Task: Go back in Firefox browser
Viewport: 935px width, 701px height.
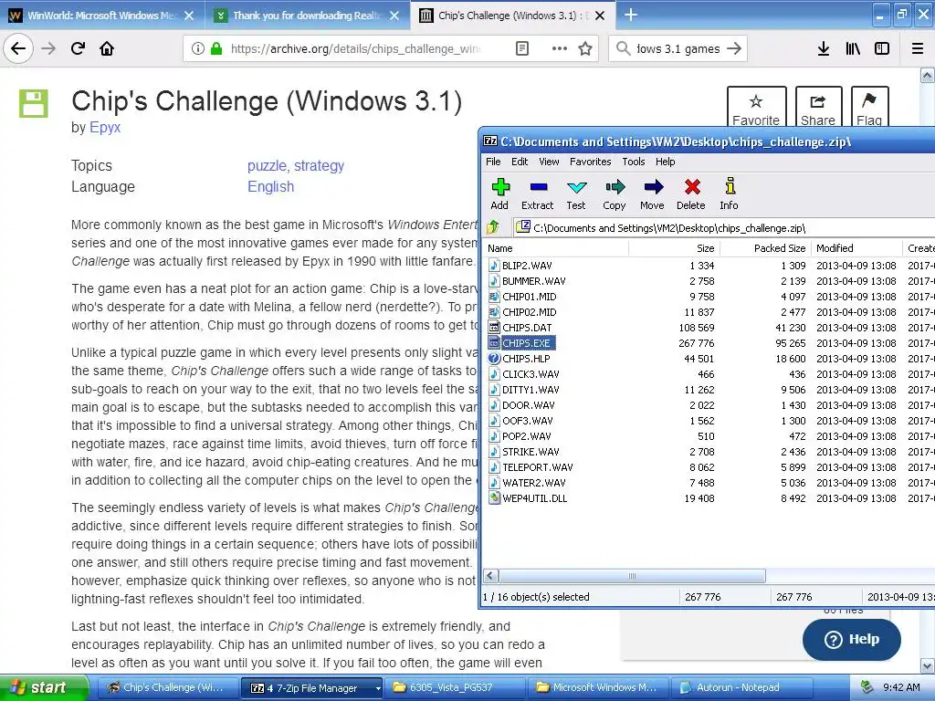Action: [18, 49]
